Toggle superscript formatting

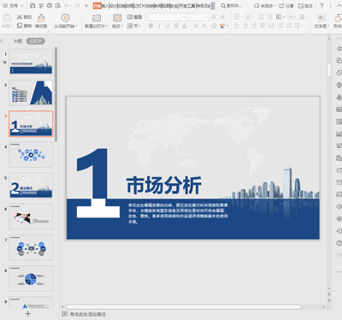(x=196, y=26)
